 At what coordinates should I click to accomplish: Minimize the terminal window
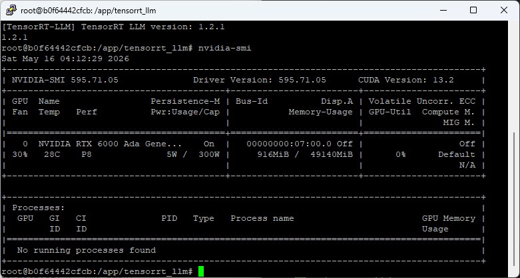443,10
